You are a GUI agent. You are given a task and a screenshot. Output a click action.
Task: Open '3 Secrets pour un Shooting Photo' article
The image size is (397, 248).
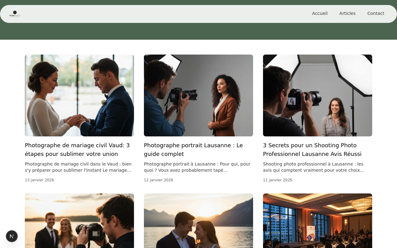pos(312,149)
